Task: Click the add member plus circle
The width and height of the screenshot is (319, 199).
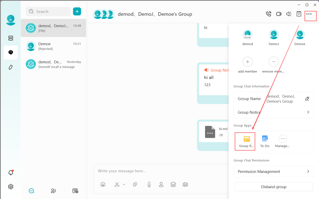Action: click(248, 62)
